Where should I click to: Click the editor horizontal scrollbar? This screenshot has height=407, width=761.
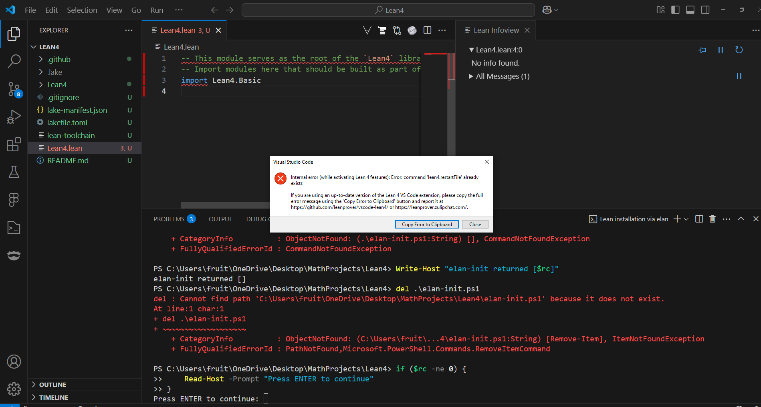(x=226, y=205)
